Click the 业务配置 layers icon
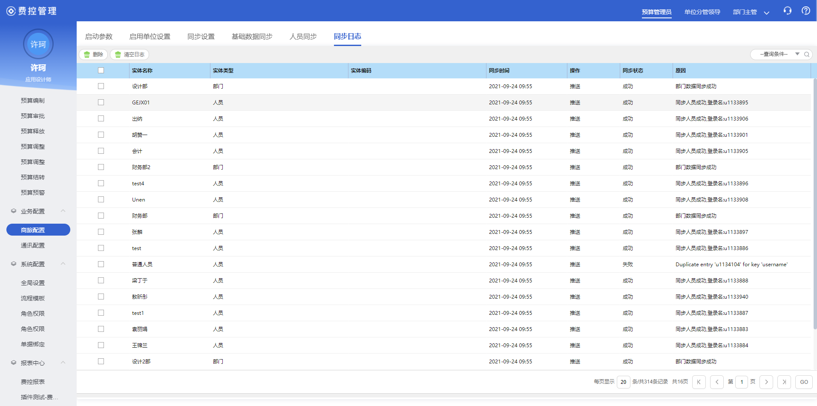Viewport: 817px width, 406px height. pyautogui.click(x=14, y=211)
